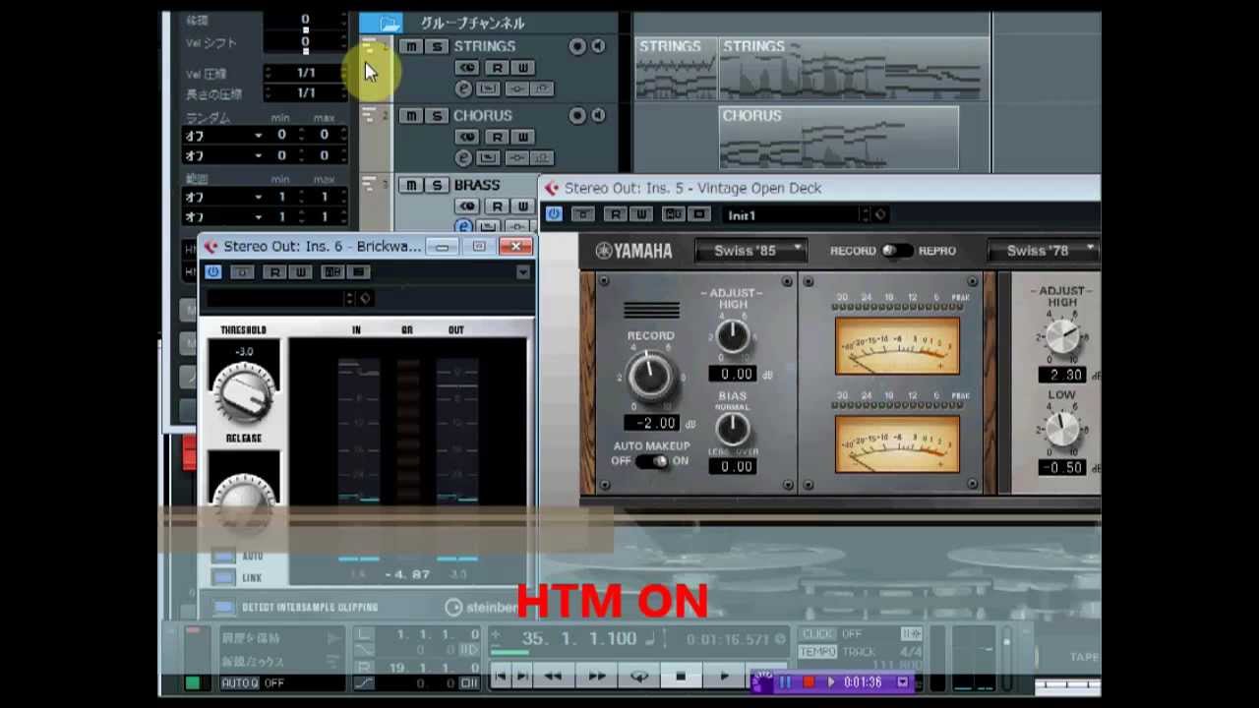Viewport: 1259px width, 708px height.
Task: Toggle cycle loop in the transport
Action: tap(639, 677)
